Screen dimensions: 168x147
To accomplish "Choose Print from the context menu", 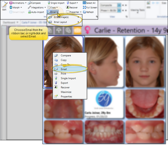I will pyautogui.click(x=63, y=74).
